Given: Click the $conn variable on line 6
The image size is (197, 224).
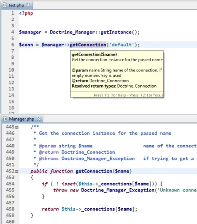Looking at the screenshot, I should coord(26,45).
